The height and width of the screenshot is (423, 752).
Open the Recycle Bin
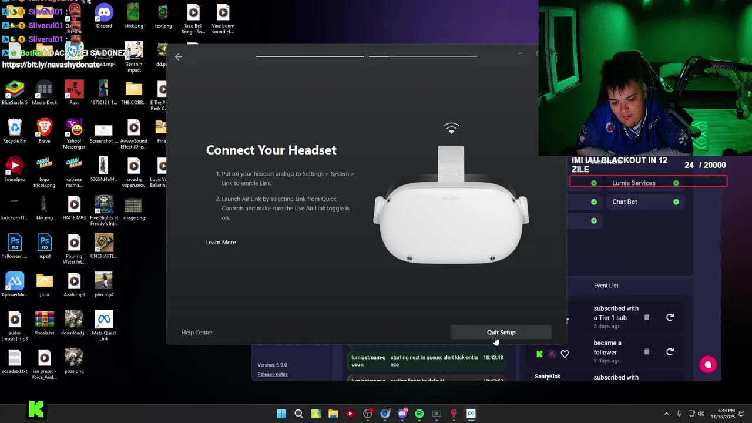(x=15, y=132)
